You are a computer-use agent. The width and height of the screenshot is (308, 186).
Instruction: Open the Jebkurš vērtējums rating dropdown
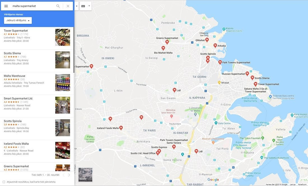click(18, 20)
